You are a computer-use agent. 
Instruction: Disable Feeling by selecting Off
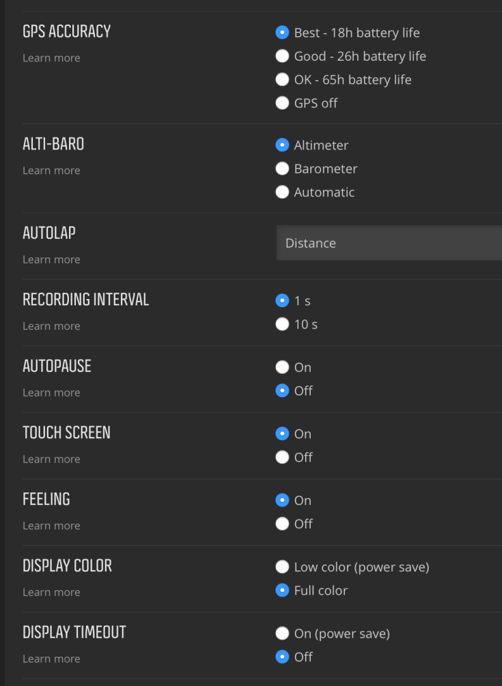282,524
